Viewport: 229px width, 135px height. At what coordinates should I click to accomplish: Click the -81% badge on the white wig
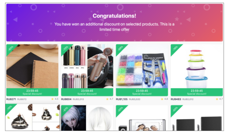tap(65, 109)
